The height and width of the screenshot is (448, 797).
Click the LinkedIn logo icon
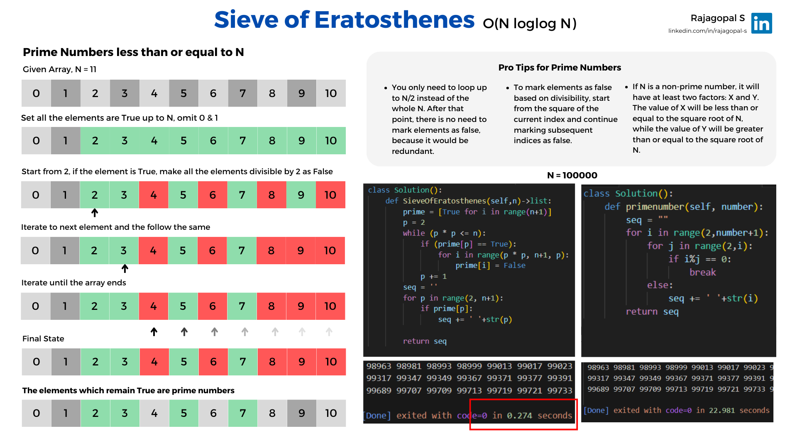761,23
